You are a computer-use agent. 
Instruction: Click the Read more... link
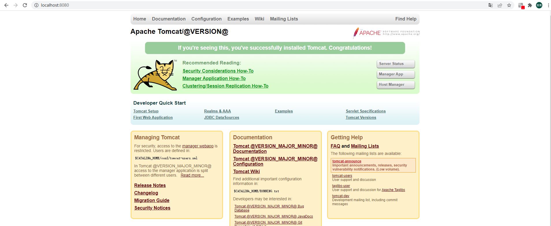(x=192, y=175)
